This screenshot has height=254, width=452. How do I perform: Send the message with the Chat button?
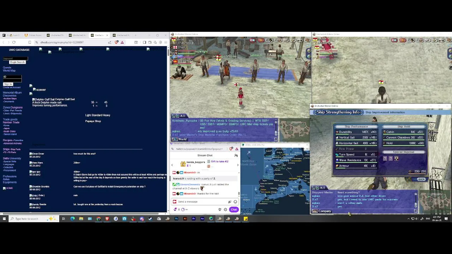(x=234, y=210)
